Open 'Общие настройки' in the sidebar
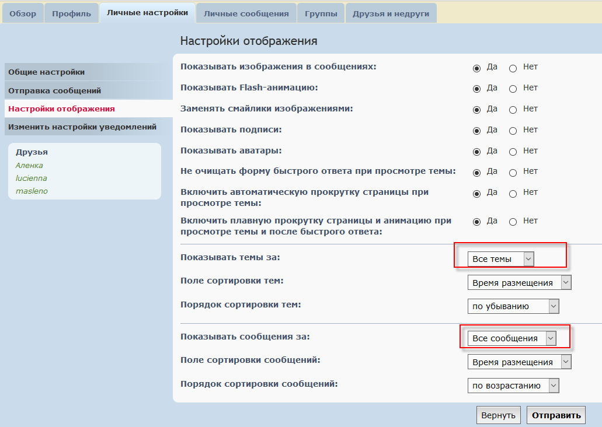The width and height of the screenshot is (602, 427). click(x=47, y=72)
